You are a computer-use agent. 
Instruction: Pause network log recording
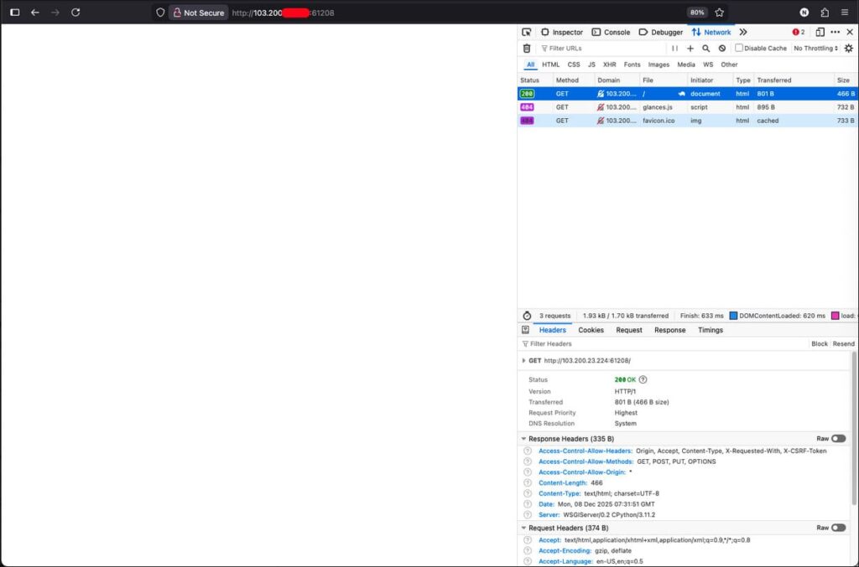point(674,49)
